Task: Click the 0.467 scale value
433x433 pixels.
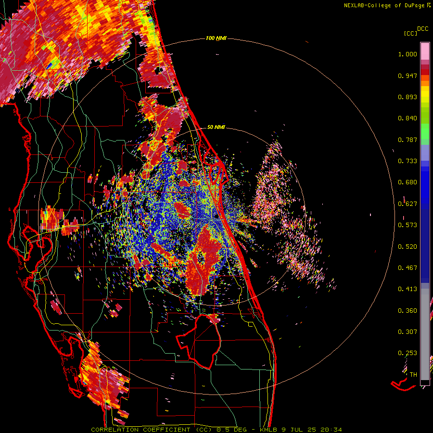Action: [408, 268]
